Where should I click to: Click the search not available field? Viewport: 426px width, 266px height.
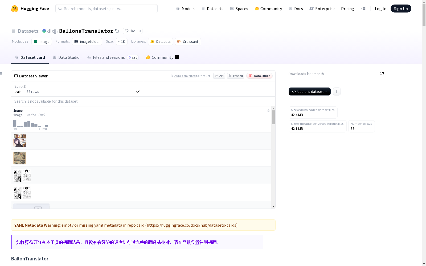pyautogui.click(x=143, y=101)
